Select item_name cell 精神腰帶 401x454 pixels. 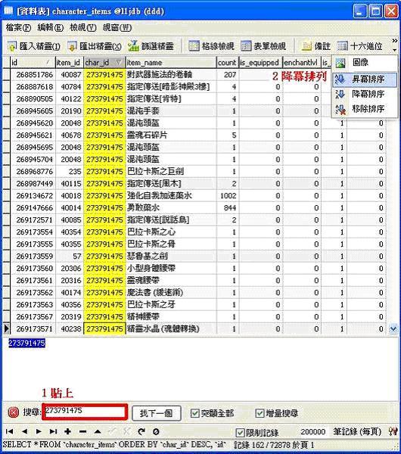click(x=171, y=317)
